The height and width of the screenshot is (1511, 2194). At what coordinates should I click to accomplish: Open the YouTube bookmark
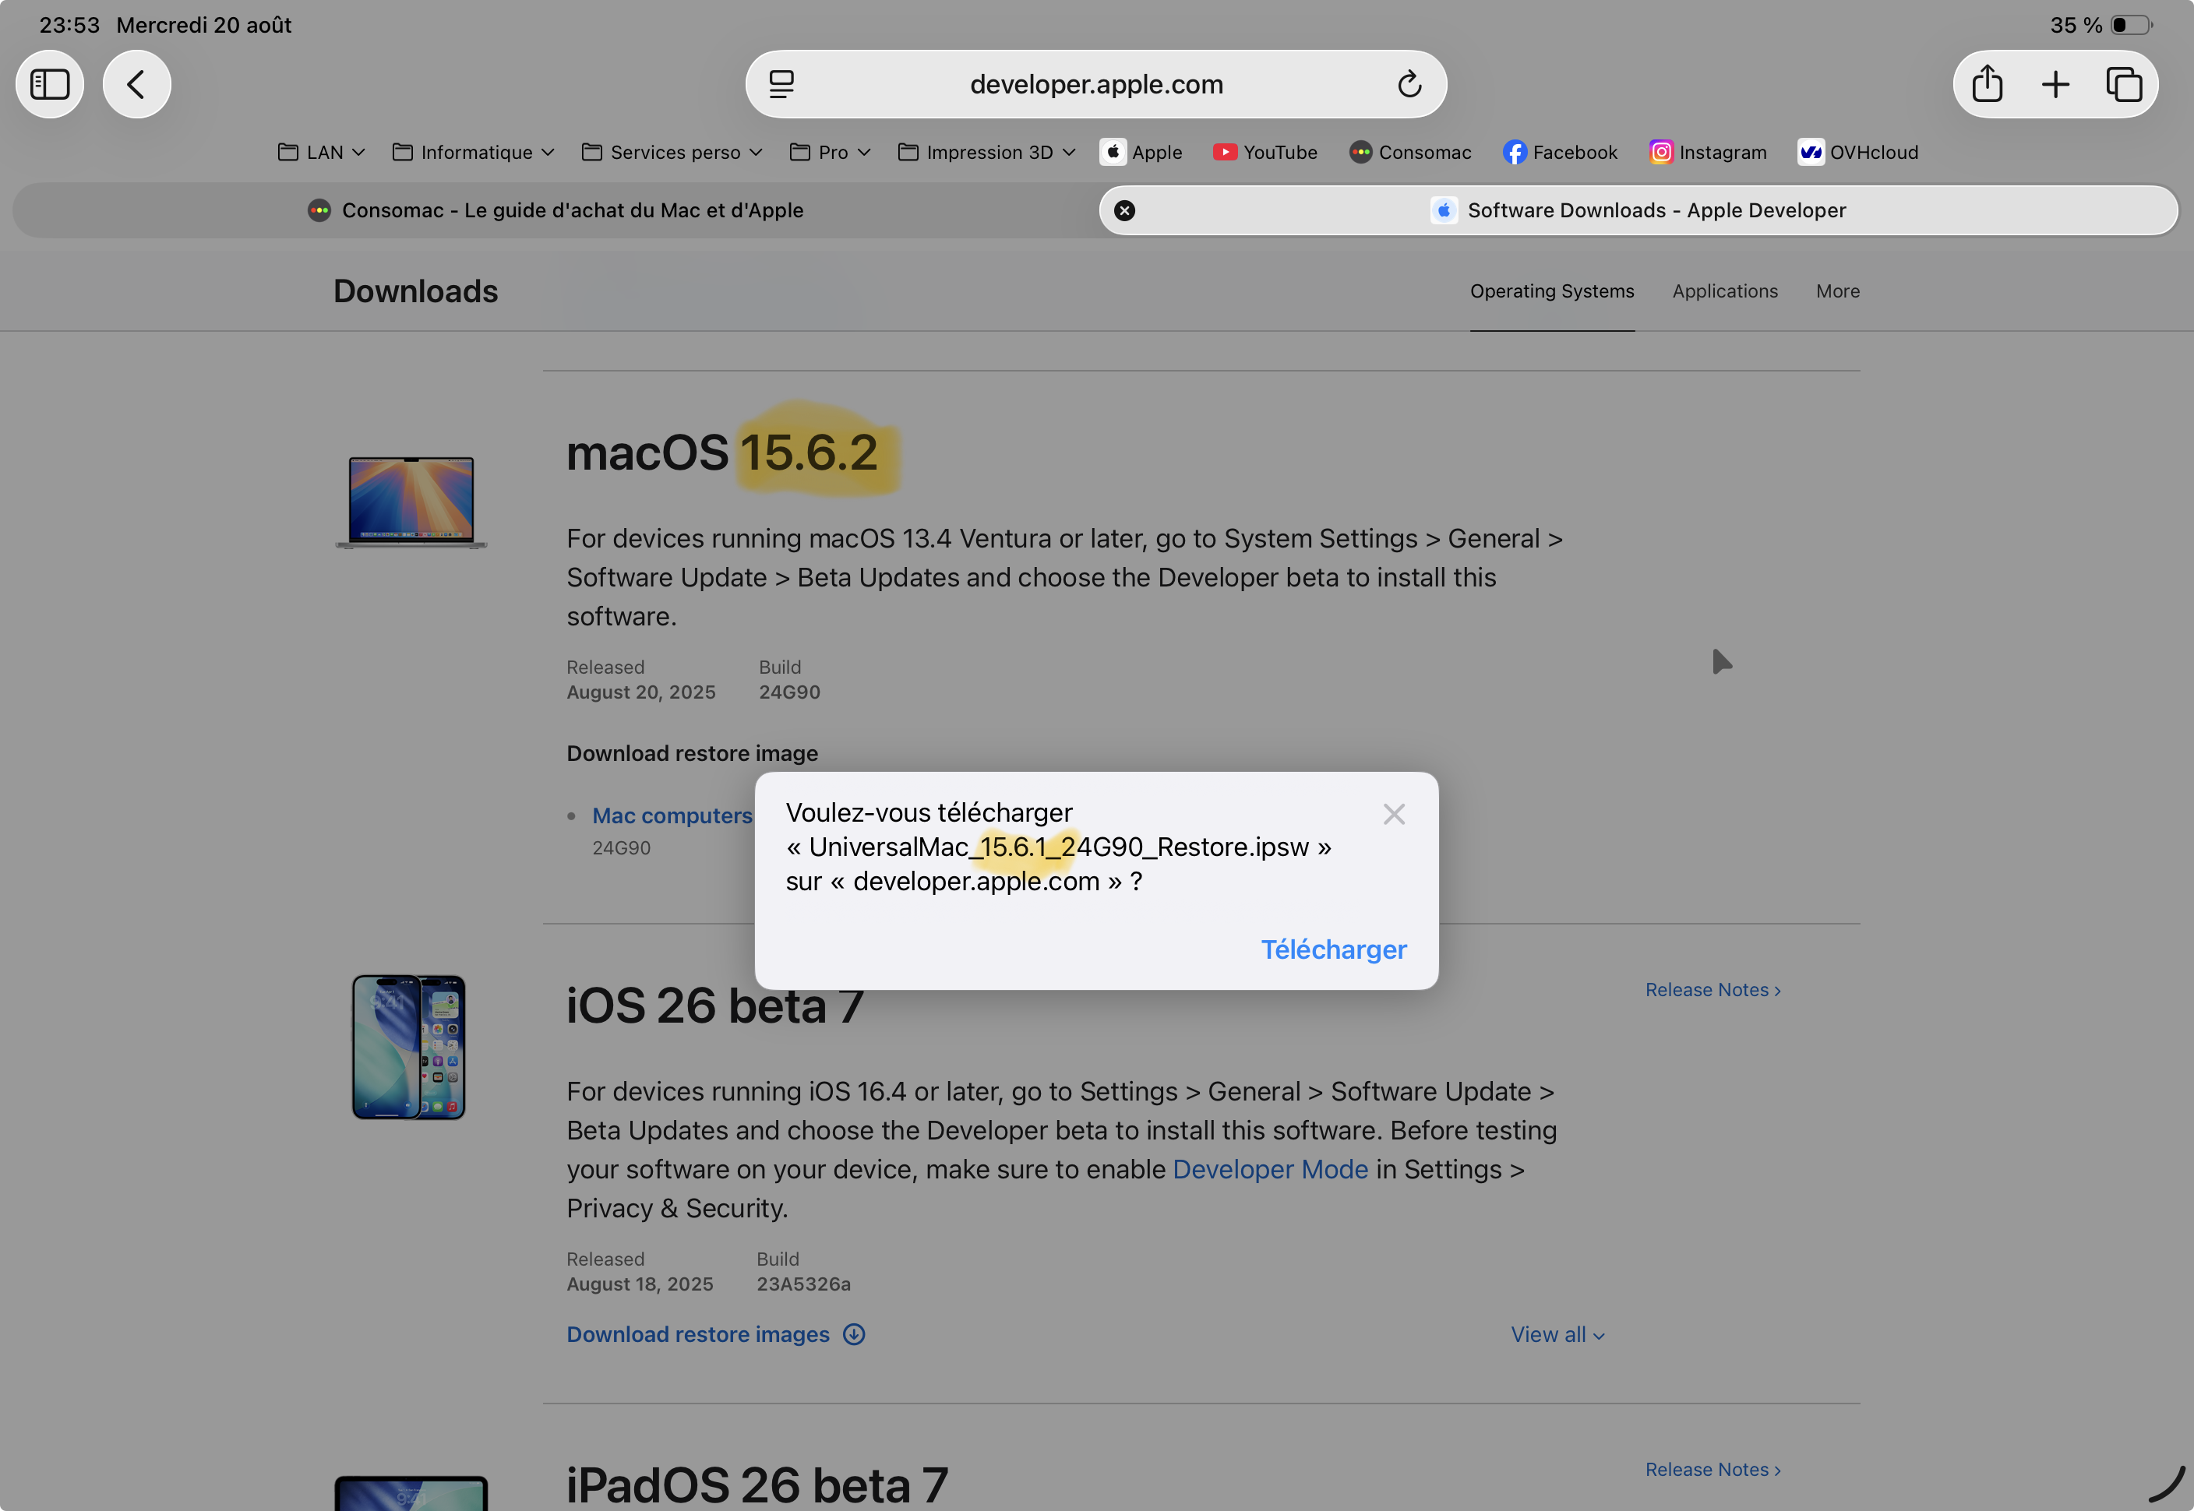[1265, 153]
